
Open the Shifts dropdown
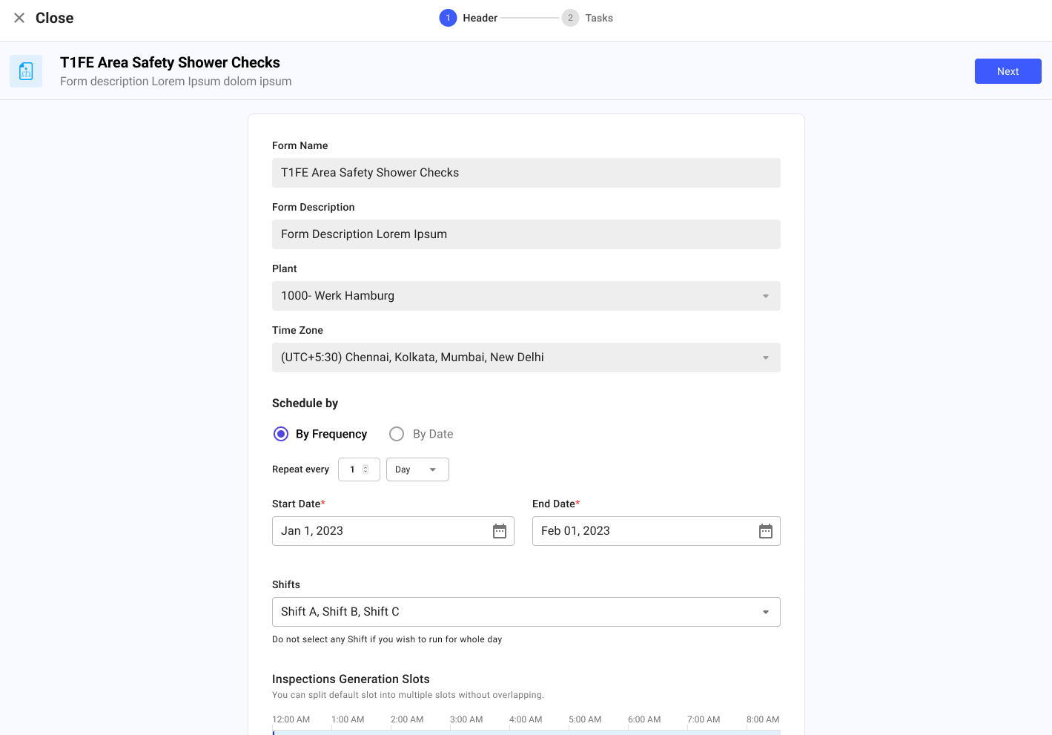click(x=766, y=612)
